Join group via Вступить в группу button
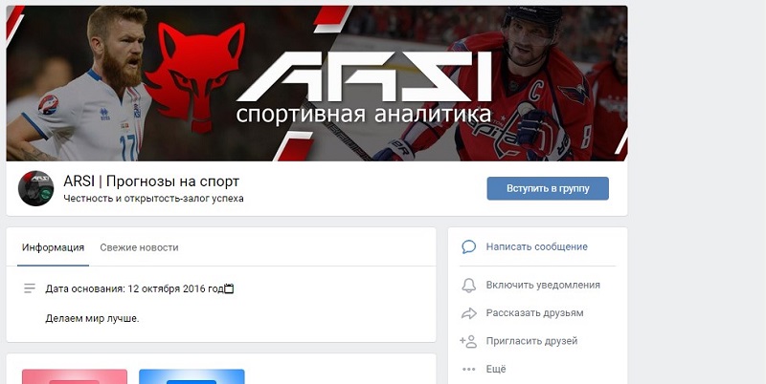 pos(548,188)
